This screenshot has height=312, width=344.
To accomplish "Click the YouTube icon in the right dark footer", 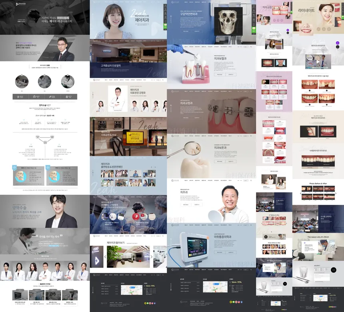I will point(236,302).
